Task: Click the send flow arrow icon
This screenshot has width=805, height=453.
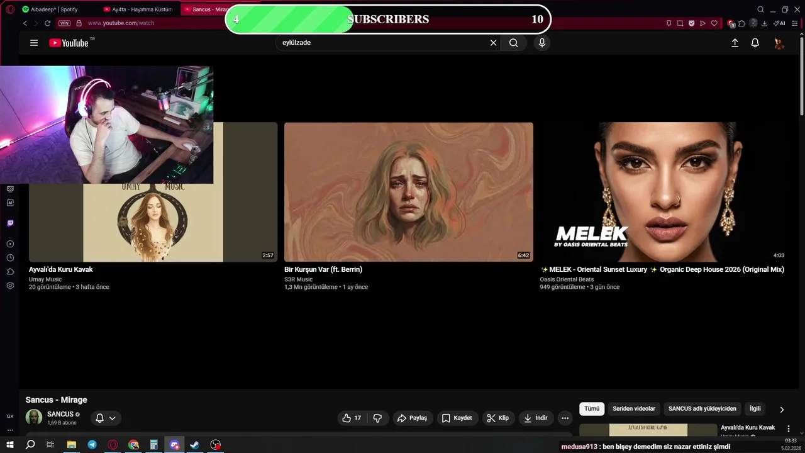Action: coord(702,23)
